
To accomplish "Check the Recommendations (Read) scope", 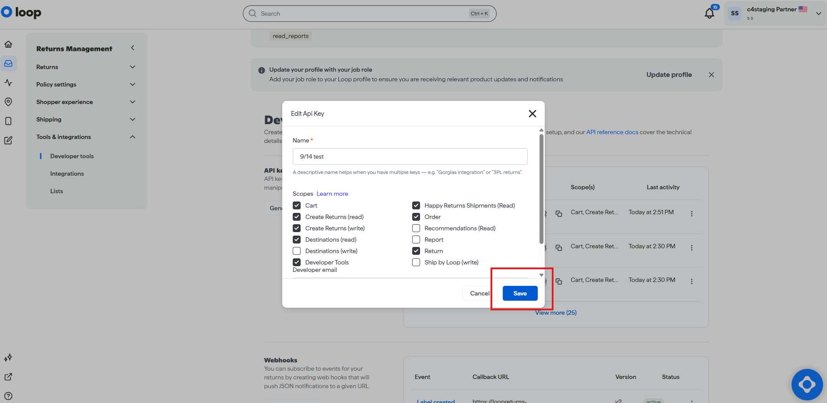I will click(x=416, y=228).
